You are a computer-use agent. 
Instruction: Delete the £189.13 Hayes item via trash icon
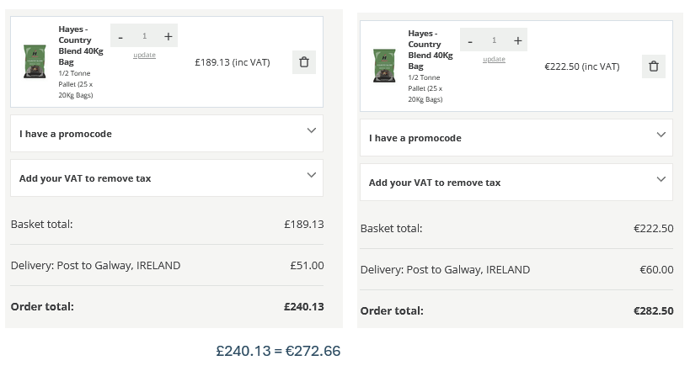pos(304,62)
